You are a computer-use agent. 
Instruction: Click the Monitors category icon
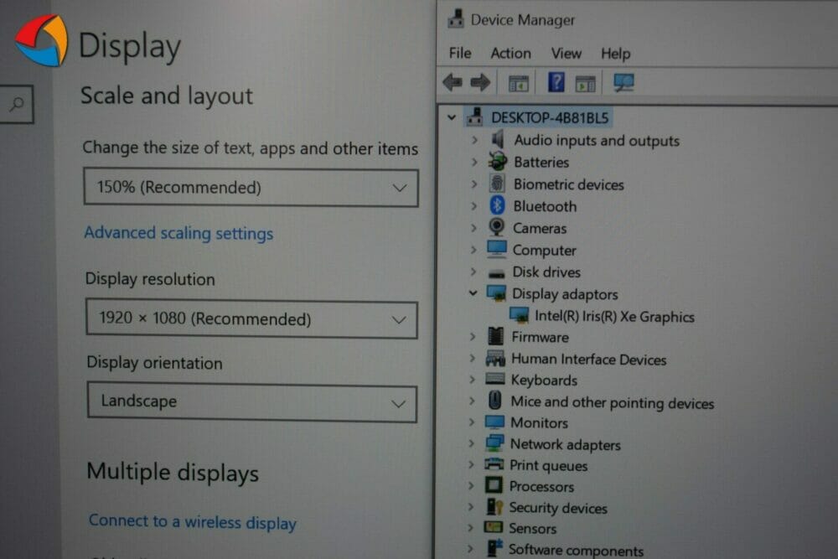[x=494, y=422]
